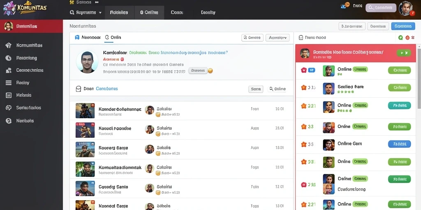This screenshot has height=210, width=421.
Task: Click the magnifier icon beside the top nav dropdown
Action: pos(72,12)
